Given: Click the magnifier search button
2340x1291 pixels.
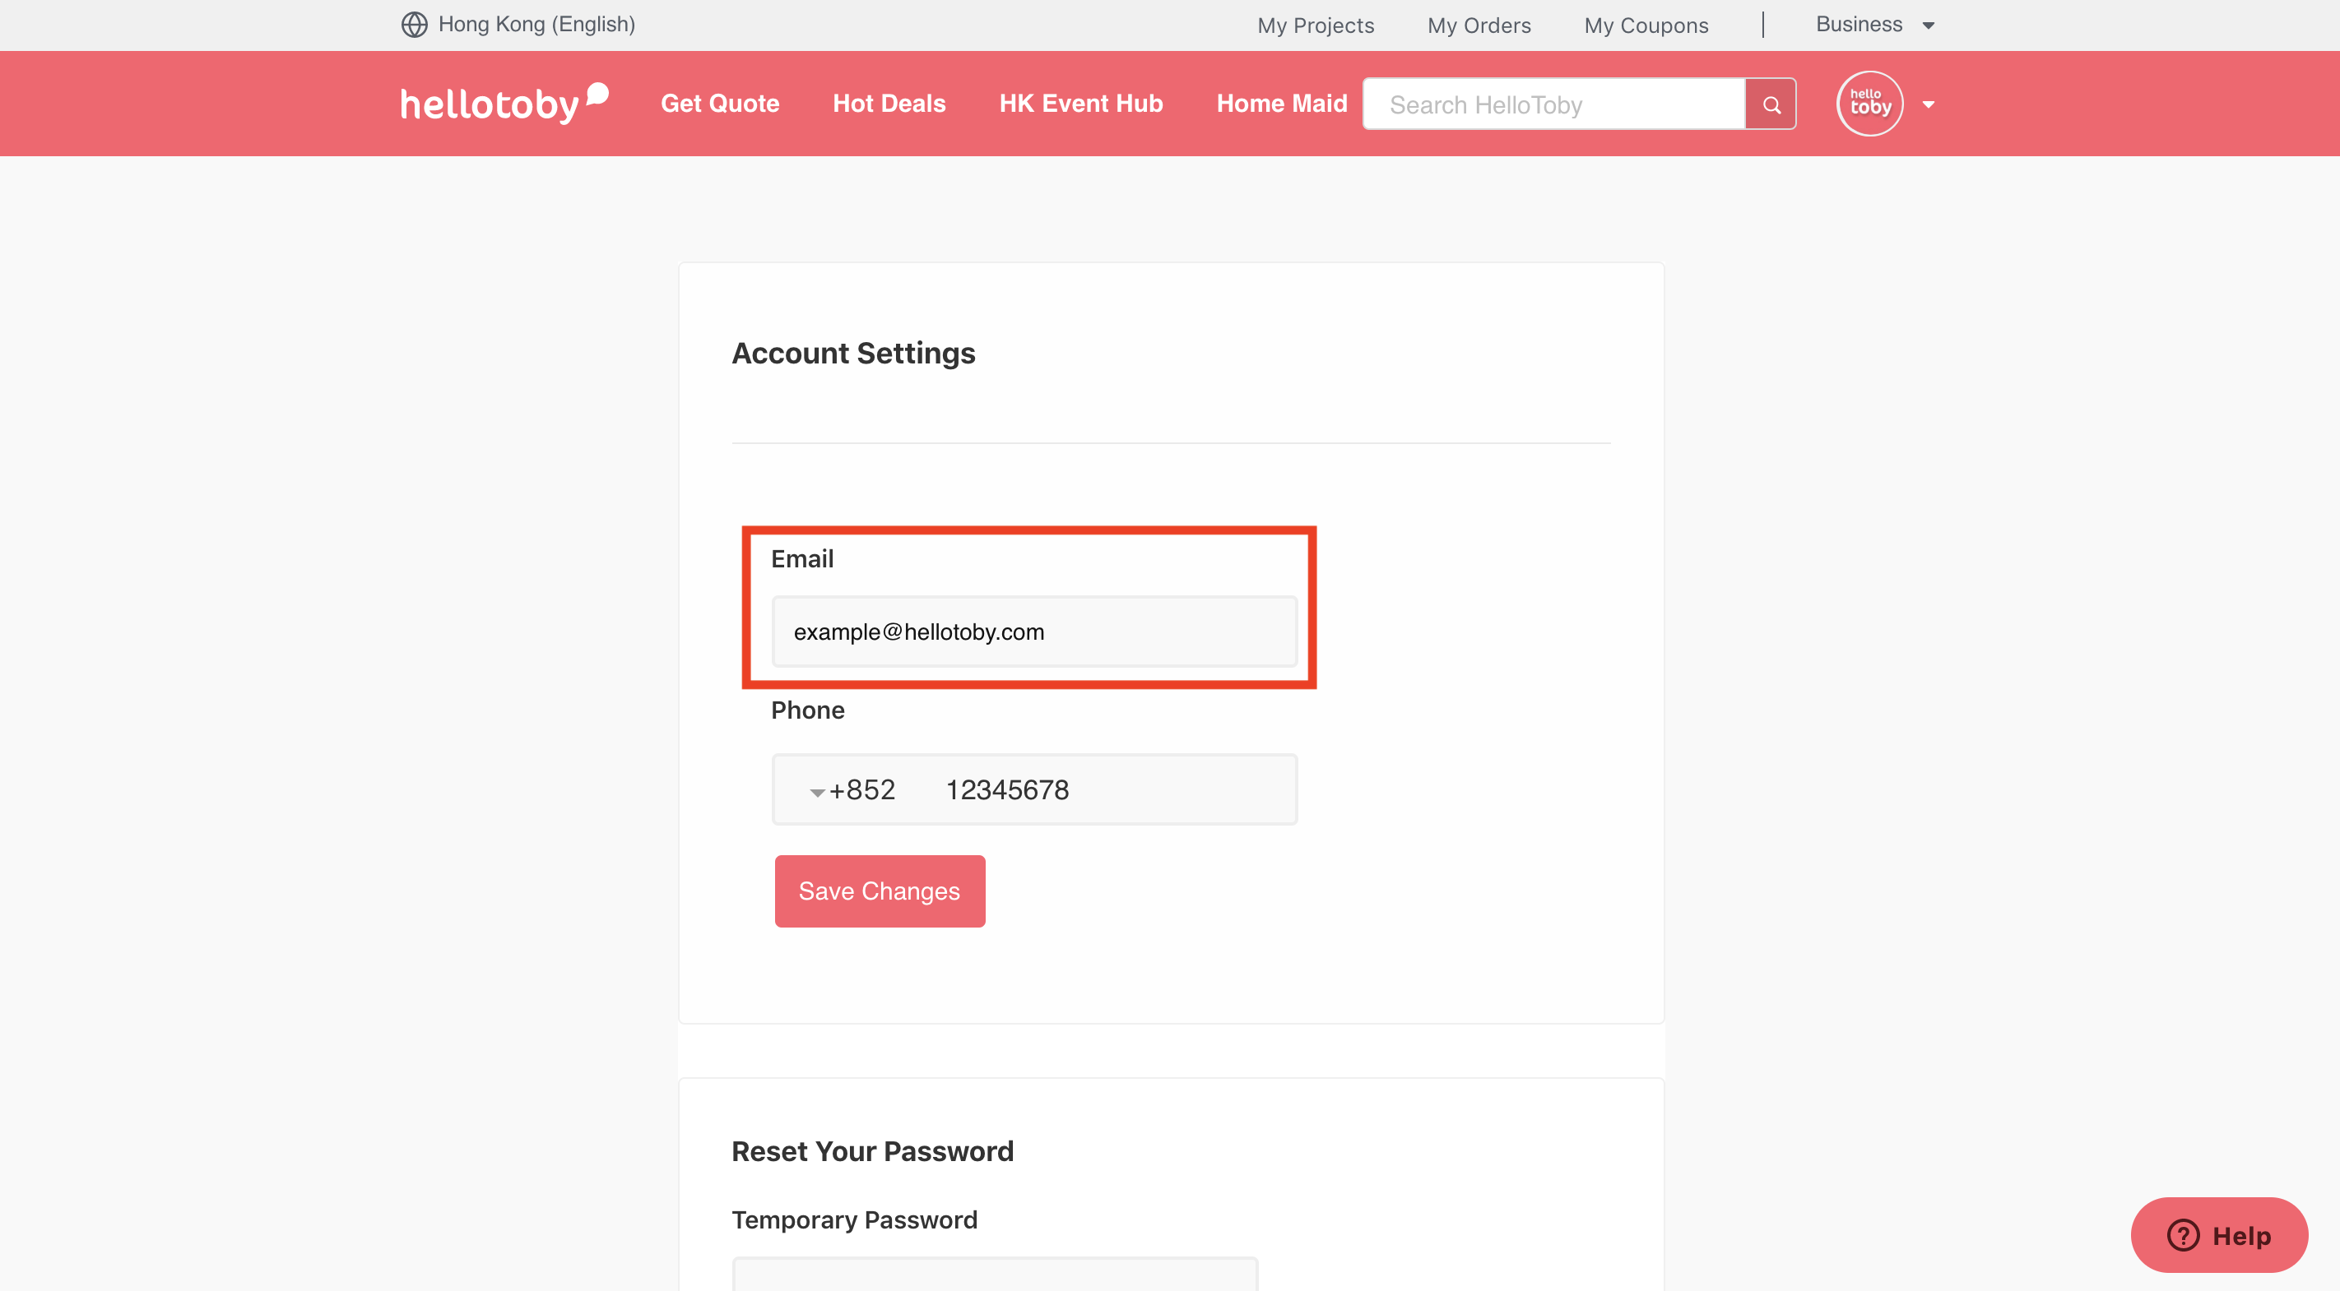Looking at the screenshot, I should point(1771,104).
